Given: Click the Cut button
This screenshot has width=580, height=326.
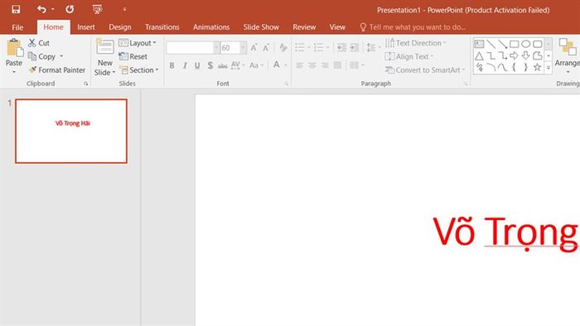Looking at the screenshot, I should pyautogui.click(x=39, y=43).
